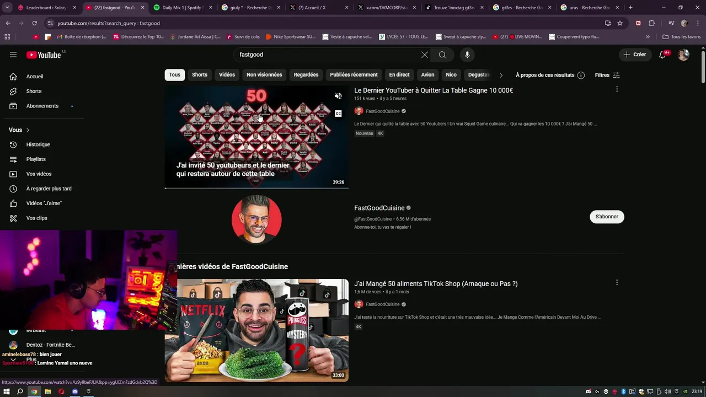706x397 pixels.
Task: Open the account avatar menu
Action: pyautogui.click(x=683, y=55)
